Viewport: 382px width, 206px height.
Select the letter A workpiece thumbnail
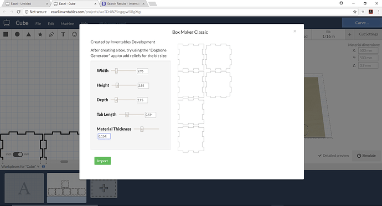[24, 188]
